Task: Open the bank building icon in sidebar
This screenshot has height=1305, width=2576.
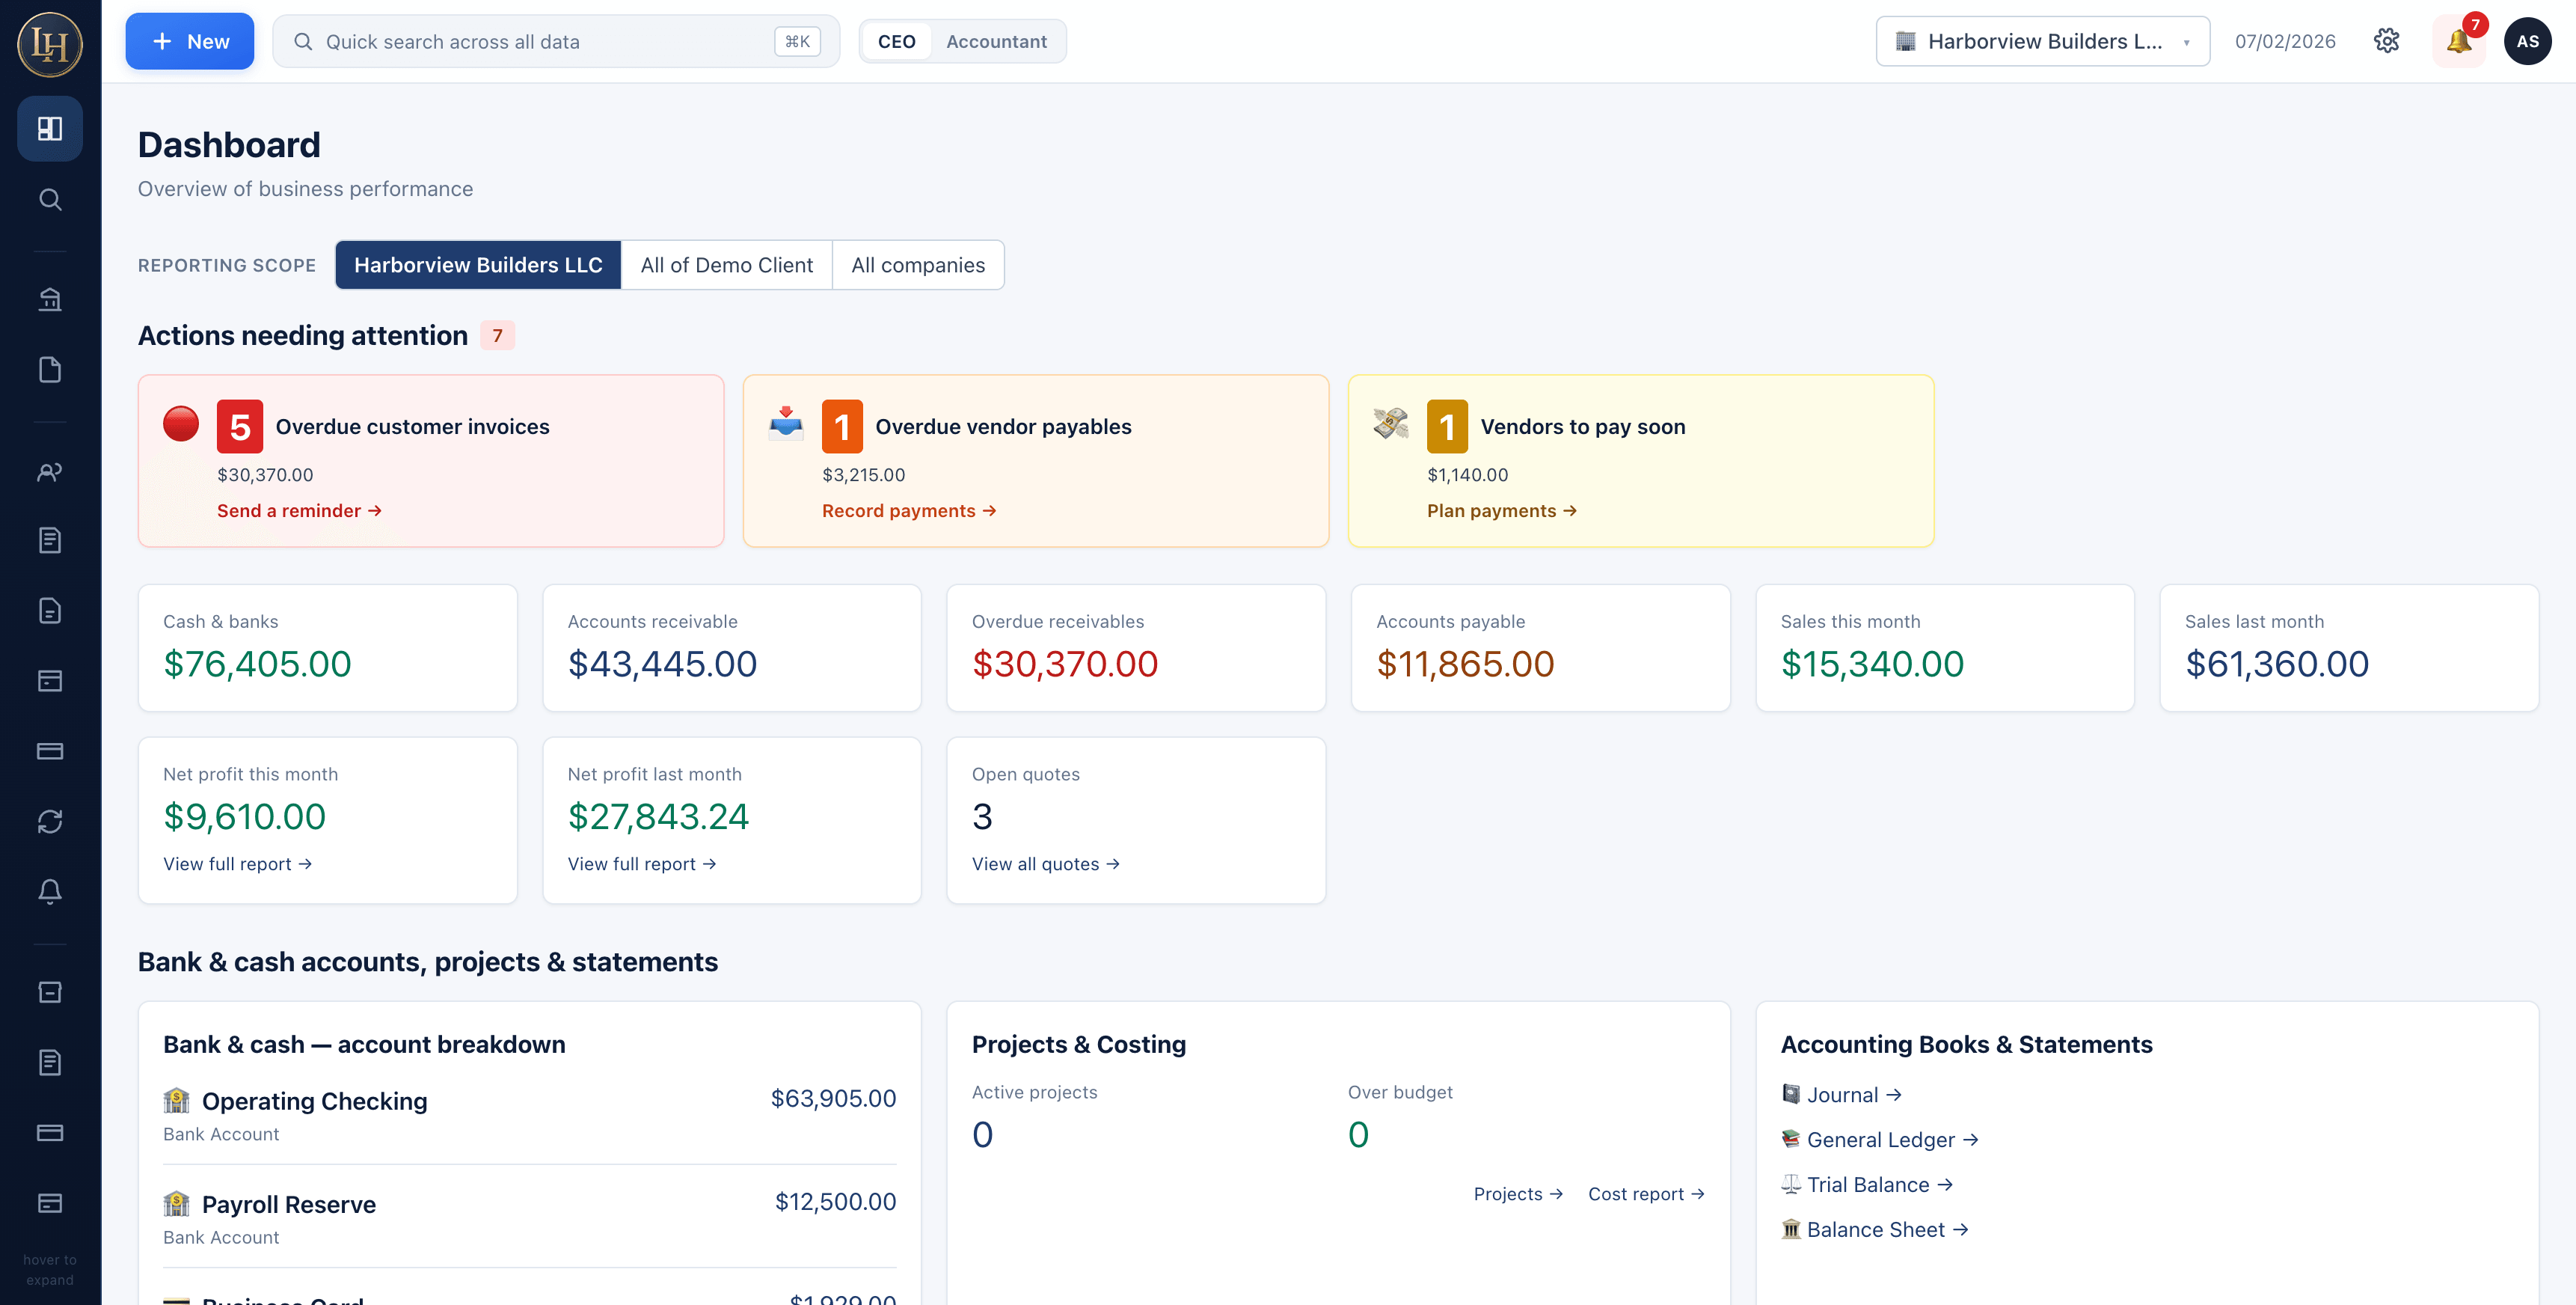Action: (x=50, y=299)
